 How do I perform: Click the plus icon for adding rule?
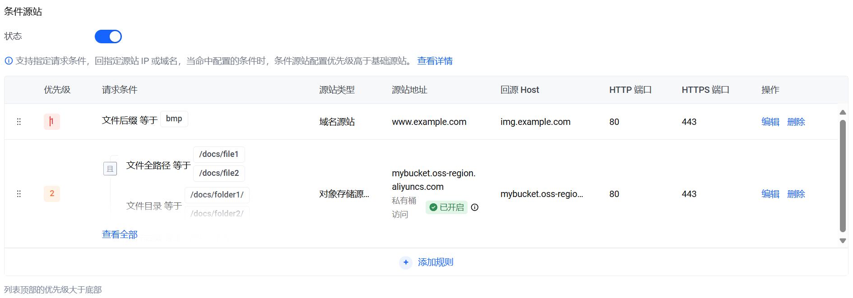(406, 262)
